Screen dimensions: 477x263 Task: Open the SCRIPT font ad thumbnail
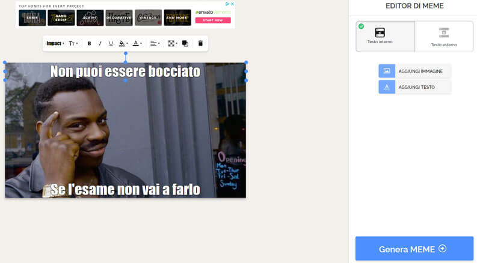pos(90,17)
